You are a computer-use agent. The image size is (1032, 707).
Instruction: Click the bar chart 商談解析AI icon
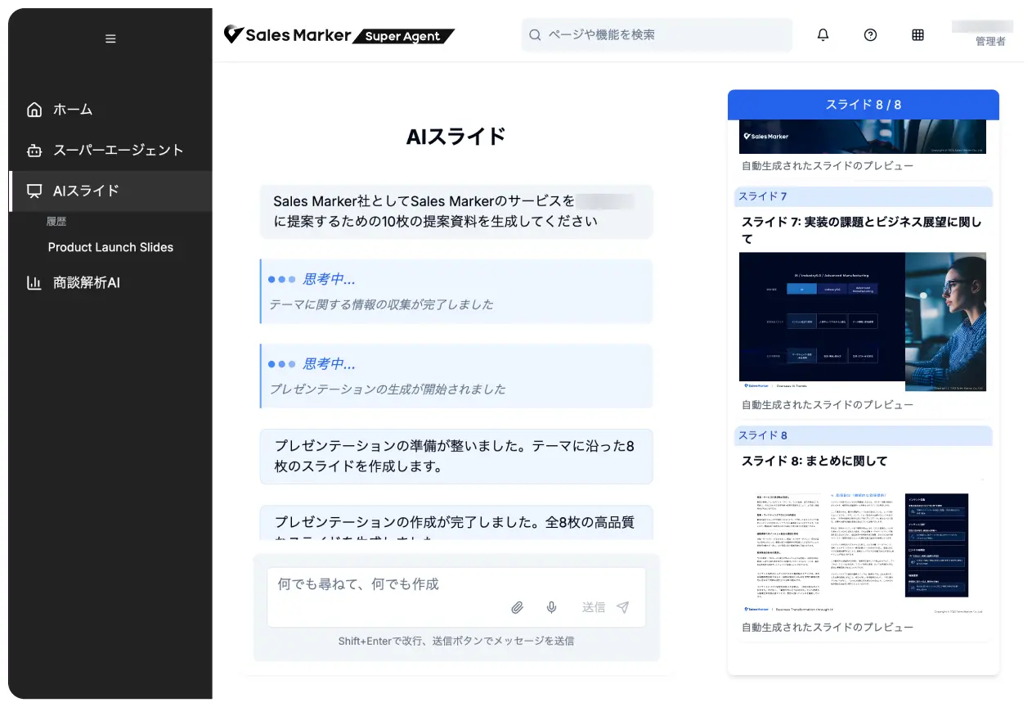tap(34, 283)
